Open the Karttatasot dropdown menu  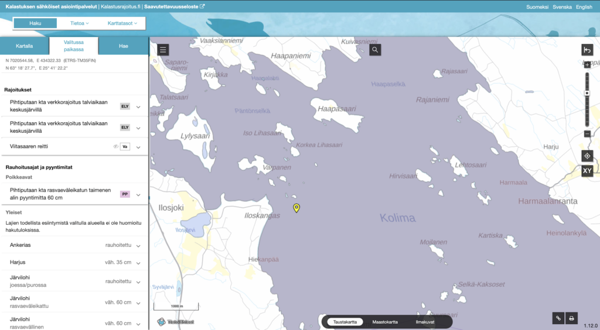pyautogui.click(x=122, y=23)
